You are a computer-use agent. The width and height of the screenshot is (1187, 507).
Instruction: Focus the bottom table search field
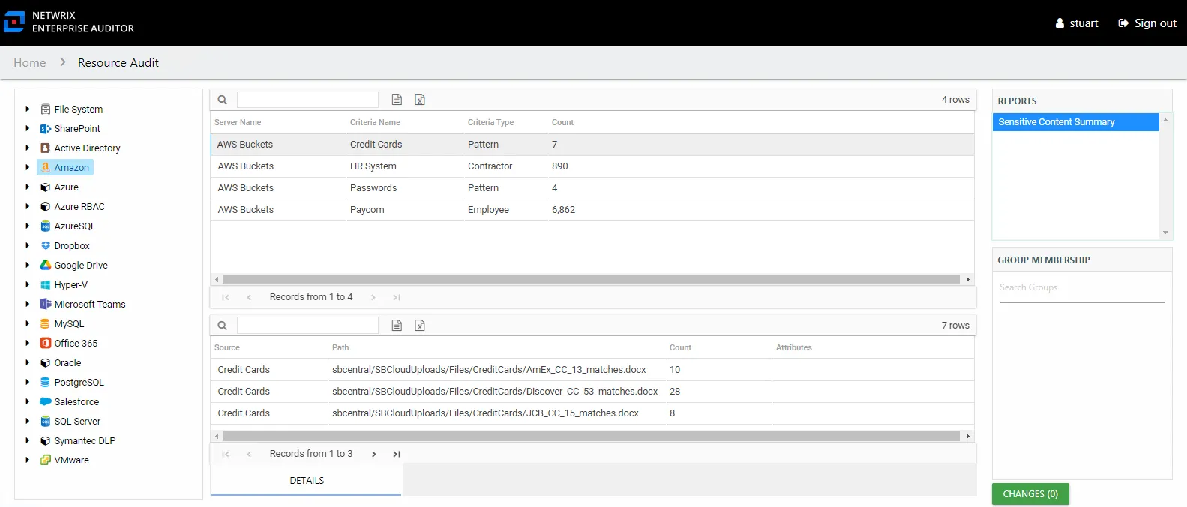pyautogui.click(x=307, y=325)
